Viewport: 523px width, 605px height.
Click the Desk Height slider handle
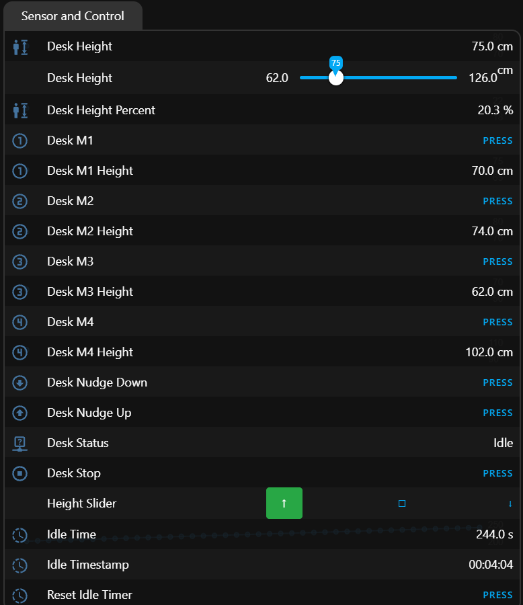tap(336, 78)
